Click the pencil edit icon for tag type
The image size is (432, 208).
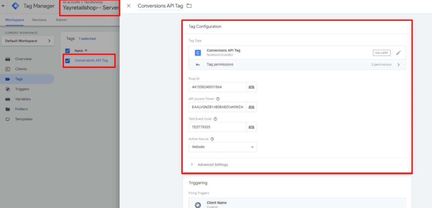coord(398,53)
